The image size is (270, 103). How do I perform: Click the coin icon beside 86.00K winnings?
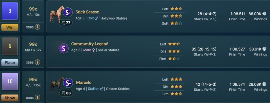click(264, 14)
